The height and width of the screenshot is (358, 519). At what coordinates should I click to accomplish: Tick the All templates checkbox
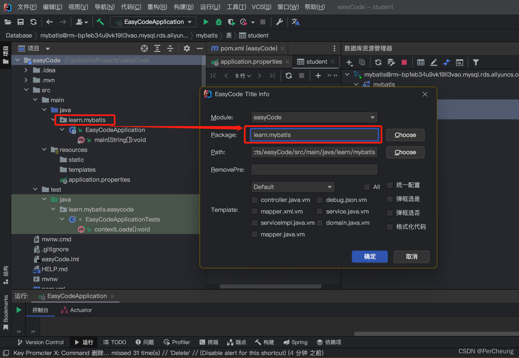[x=367, y=187]
